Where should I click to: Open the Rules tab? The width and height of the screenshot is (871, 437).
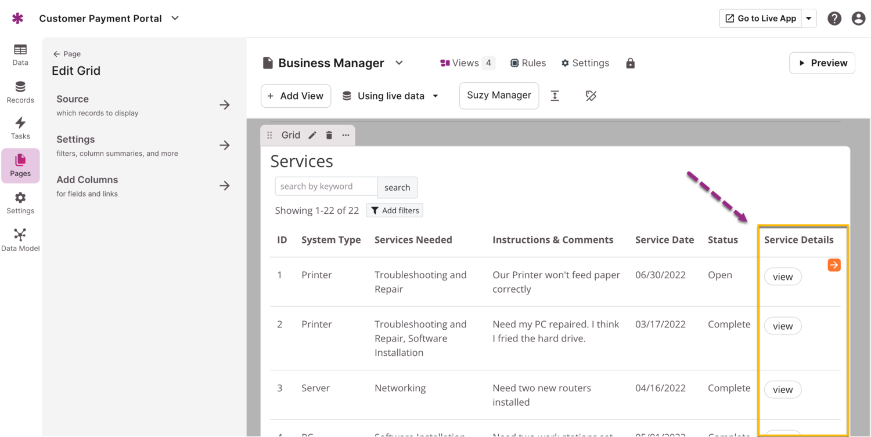point(528,63)
